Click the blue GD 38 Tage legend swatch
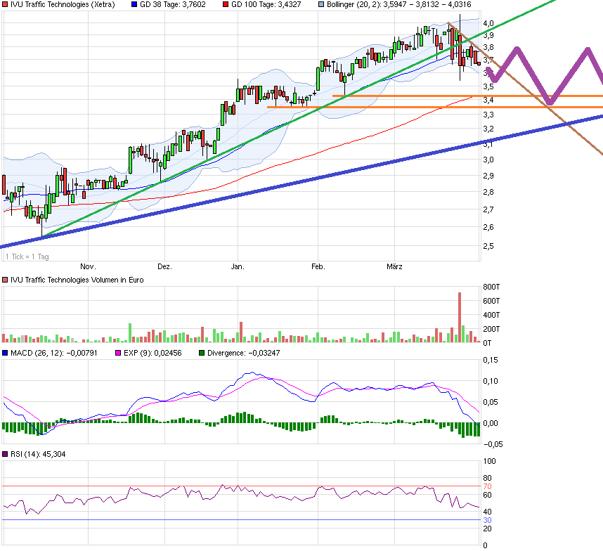 tap(134, 5)
